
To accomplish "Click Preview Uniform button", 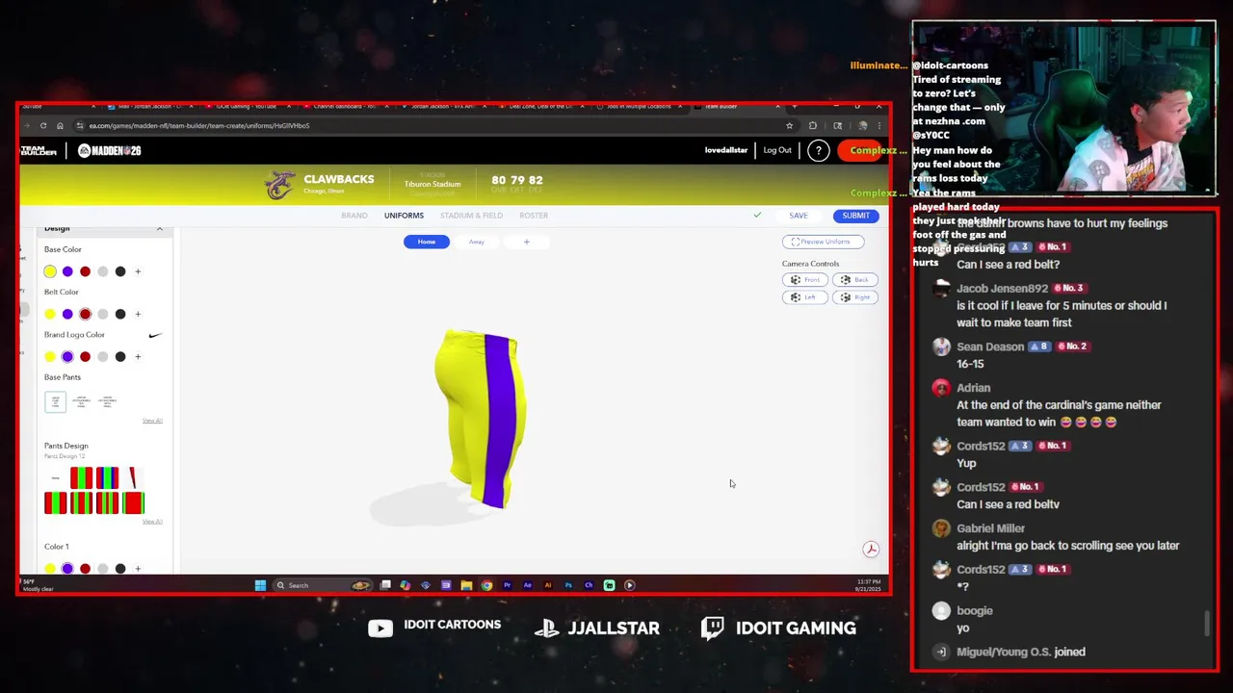I will click(823, 242).
